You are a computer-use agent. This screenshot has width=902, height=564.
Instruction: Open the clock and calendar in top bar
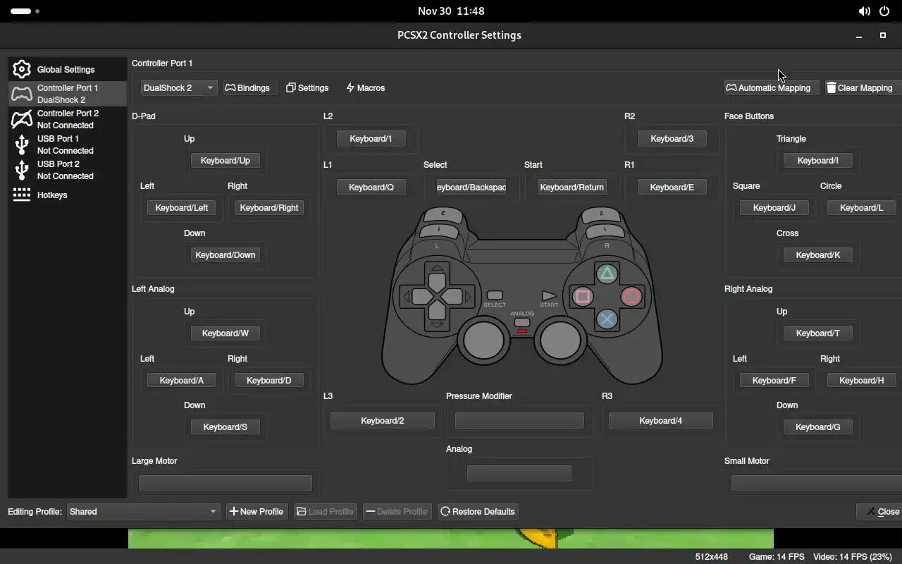(x=451, y=11)
